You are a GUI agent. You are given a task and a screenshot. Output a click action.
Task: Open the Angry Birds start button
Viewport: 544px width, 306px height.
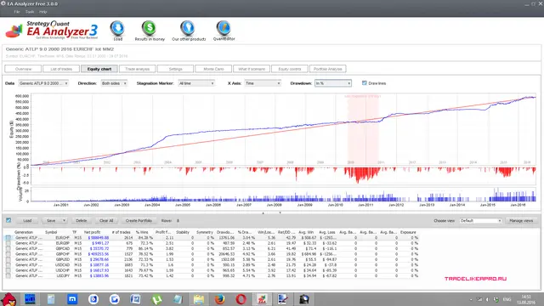(8, 298)
